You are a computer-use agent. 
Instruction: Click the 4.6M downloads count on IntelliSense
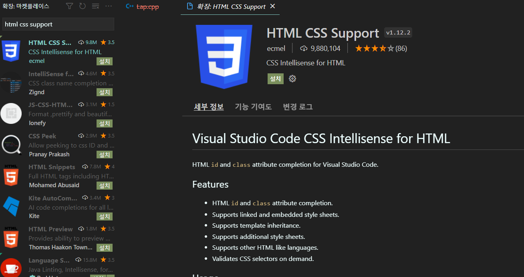[91, 74]
